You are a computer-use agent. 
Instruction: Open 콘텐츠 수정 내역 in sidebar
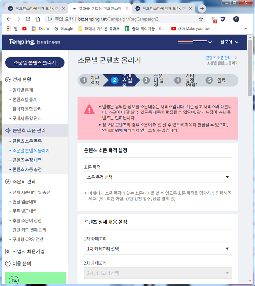pyautogui.click(x=27, y=160)
